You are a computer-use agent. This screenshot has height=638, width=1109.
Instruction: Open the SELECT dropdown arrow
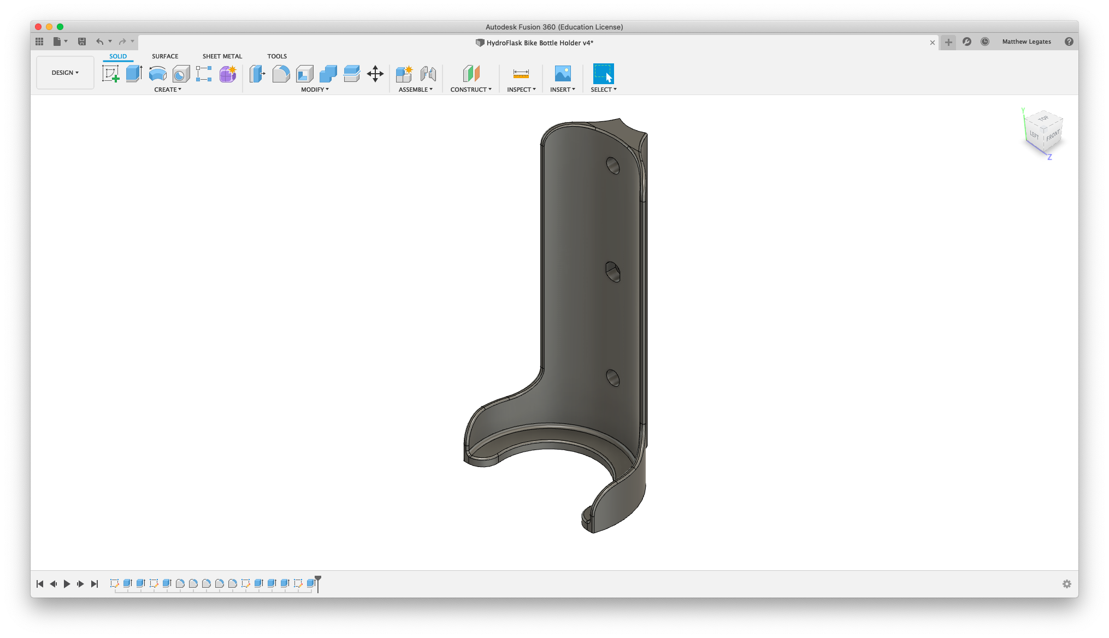(616, 90)
